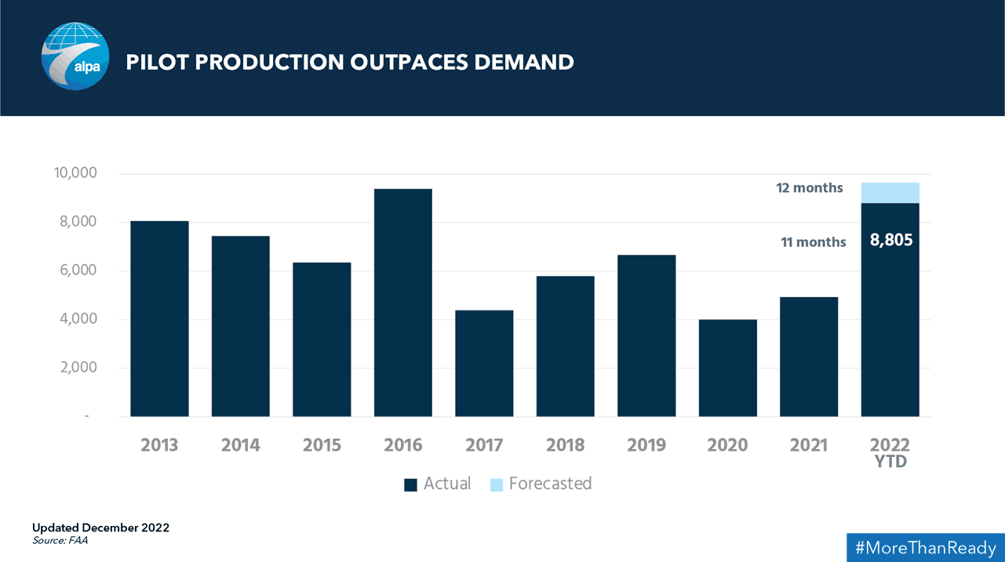Screen dimensions: 1005x562
Task: Click the 12 months annotation
Action: [810, 188]
